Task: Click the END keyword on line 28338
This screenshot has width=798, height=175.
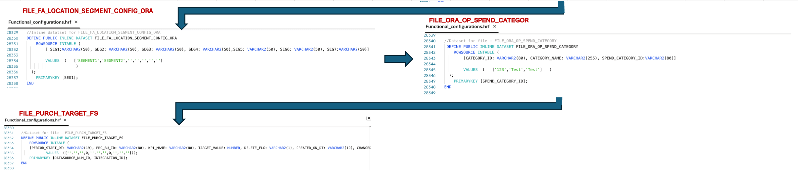Action: tap(30, 83)
